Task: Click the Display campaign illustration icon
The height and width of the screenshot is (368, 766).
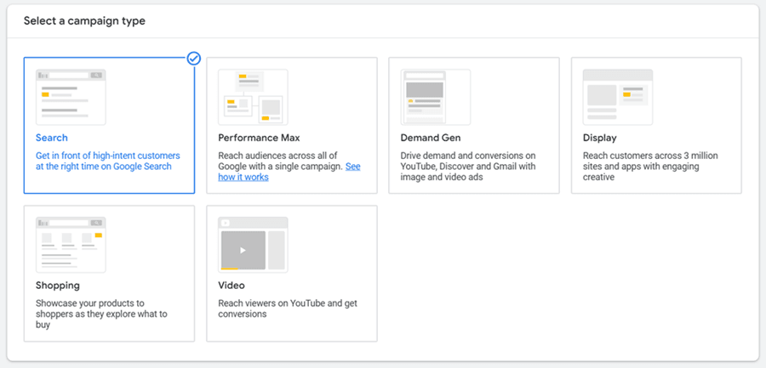Action: [617, 97]
